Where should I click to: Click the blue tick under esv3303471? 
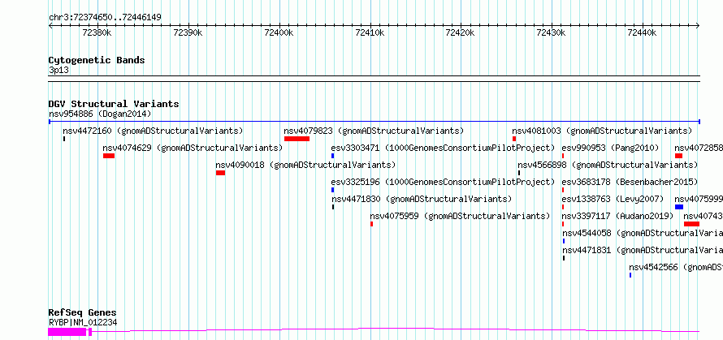(332, 156)
